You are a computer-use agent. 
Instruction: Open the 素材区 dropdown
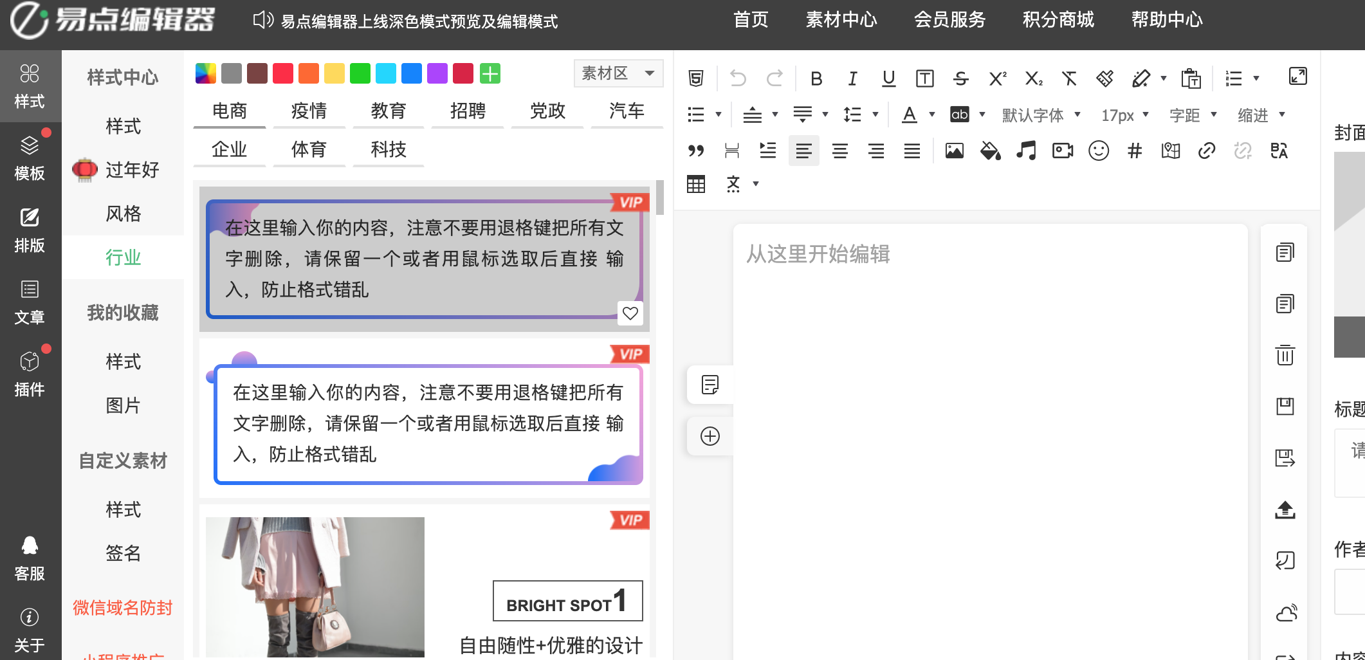618,73
